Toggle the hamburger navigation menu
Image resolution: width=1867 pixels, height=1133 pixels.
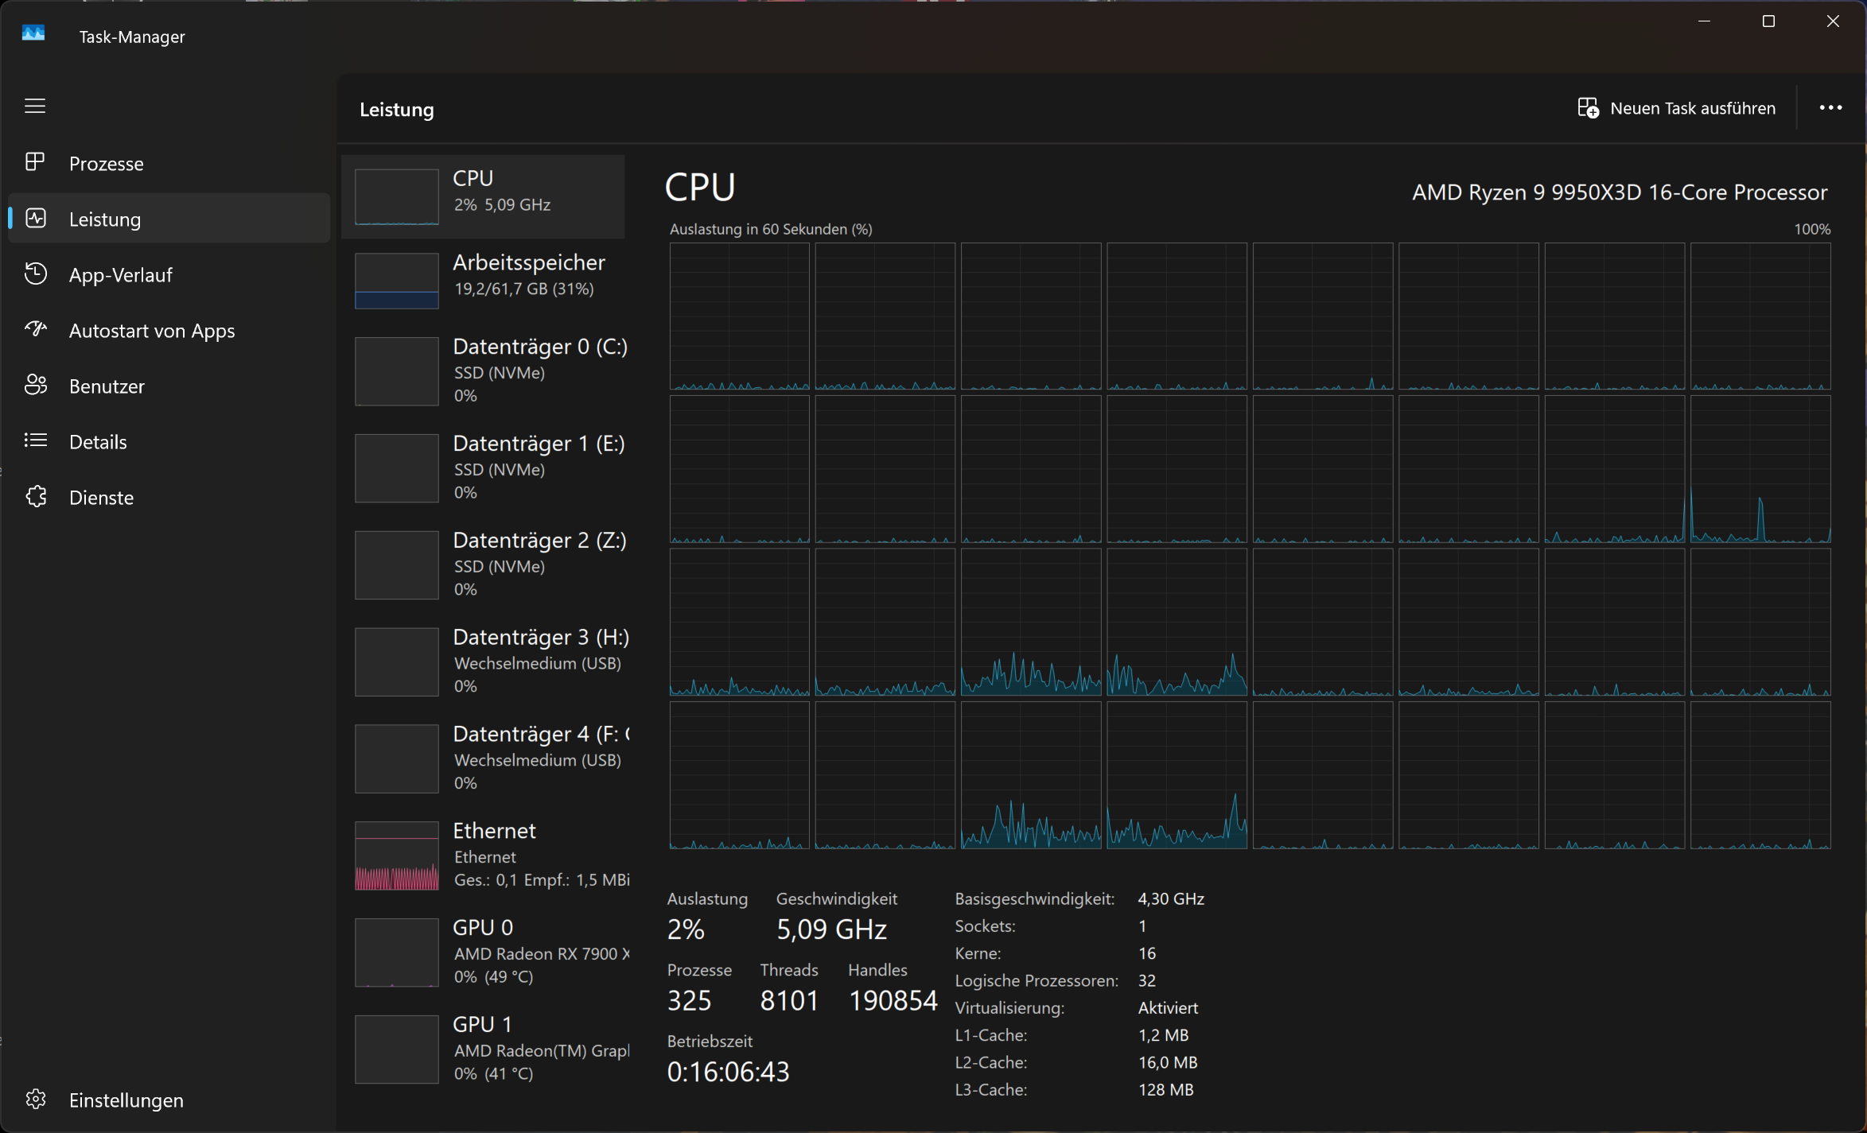point(35,106)
